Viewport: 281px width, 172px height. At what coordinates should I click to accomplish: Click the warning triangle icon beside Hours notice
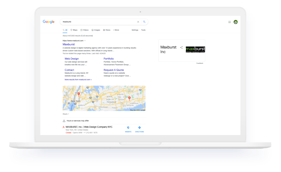point(64,121)
